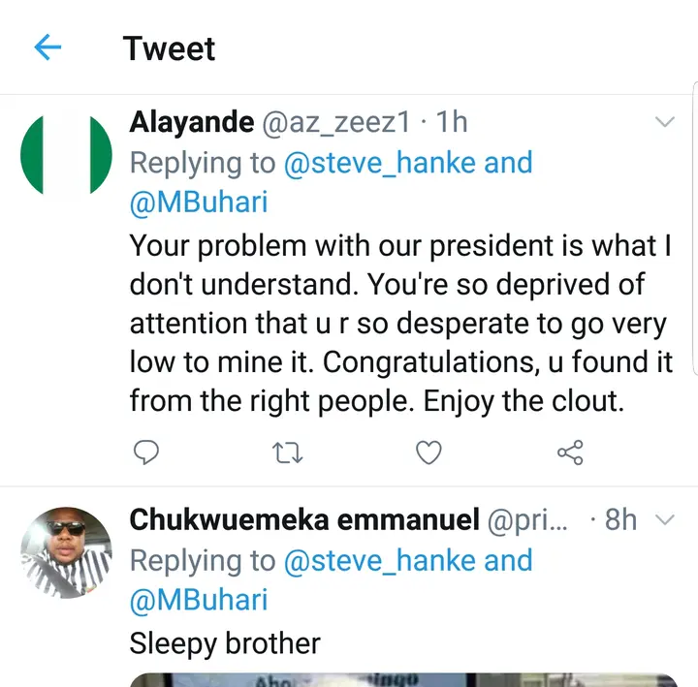Tap the Tweet header title
The width and height of the screenshot is (698, 687).
pyautogui.click(x=169, y=47)
